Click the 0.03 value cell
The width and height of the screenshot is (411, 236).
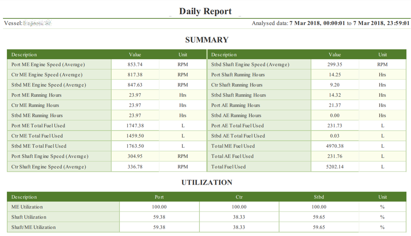[335, 136]
